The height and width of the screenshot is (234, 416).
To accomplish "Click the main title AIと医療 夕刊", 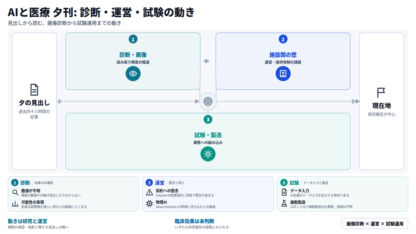I will 101,12.
